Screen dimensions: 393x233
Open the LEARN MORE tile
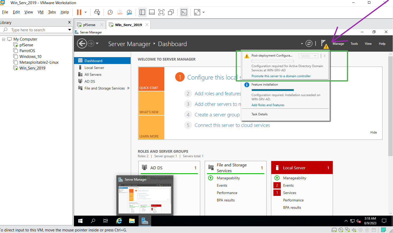pos(151,127)
